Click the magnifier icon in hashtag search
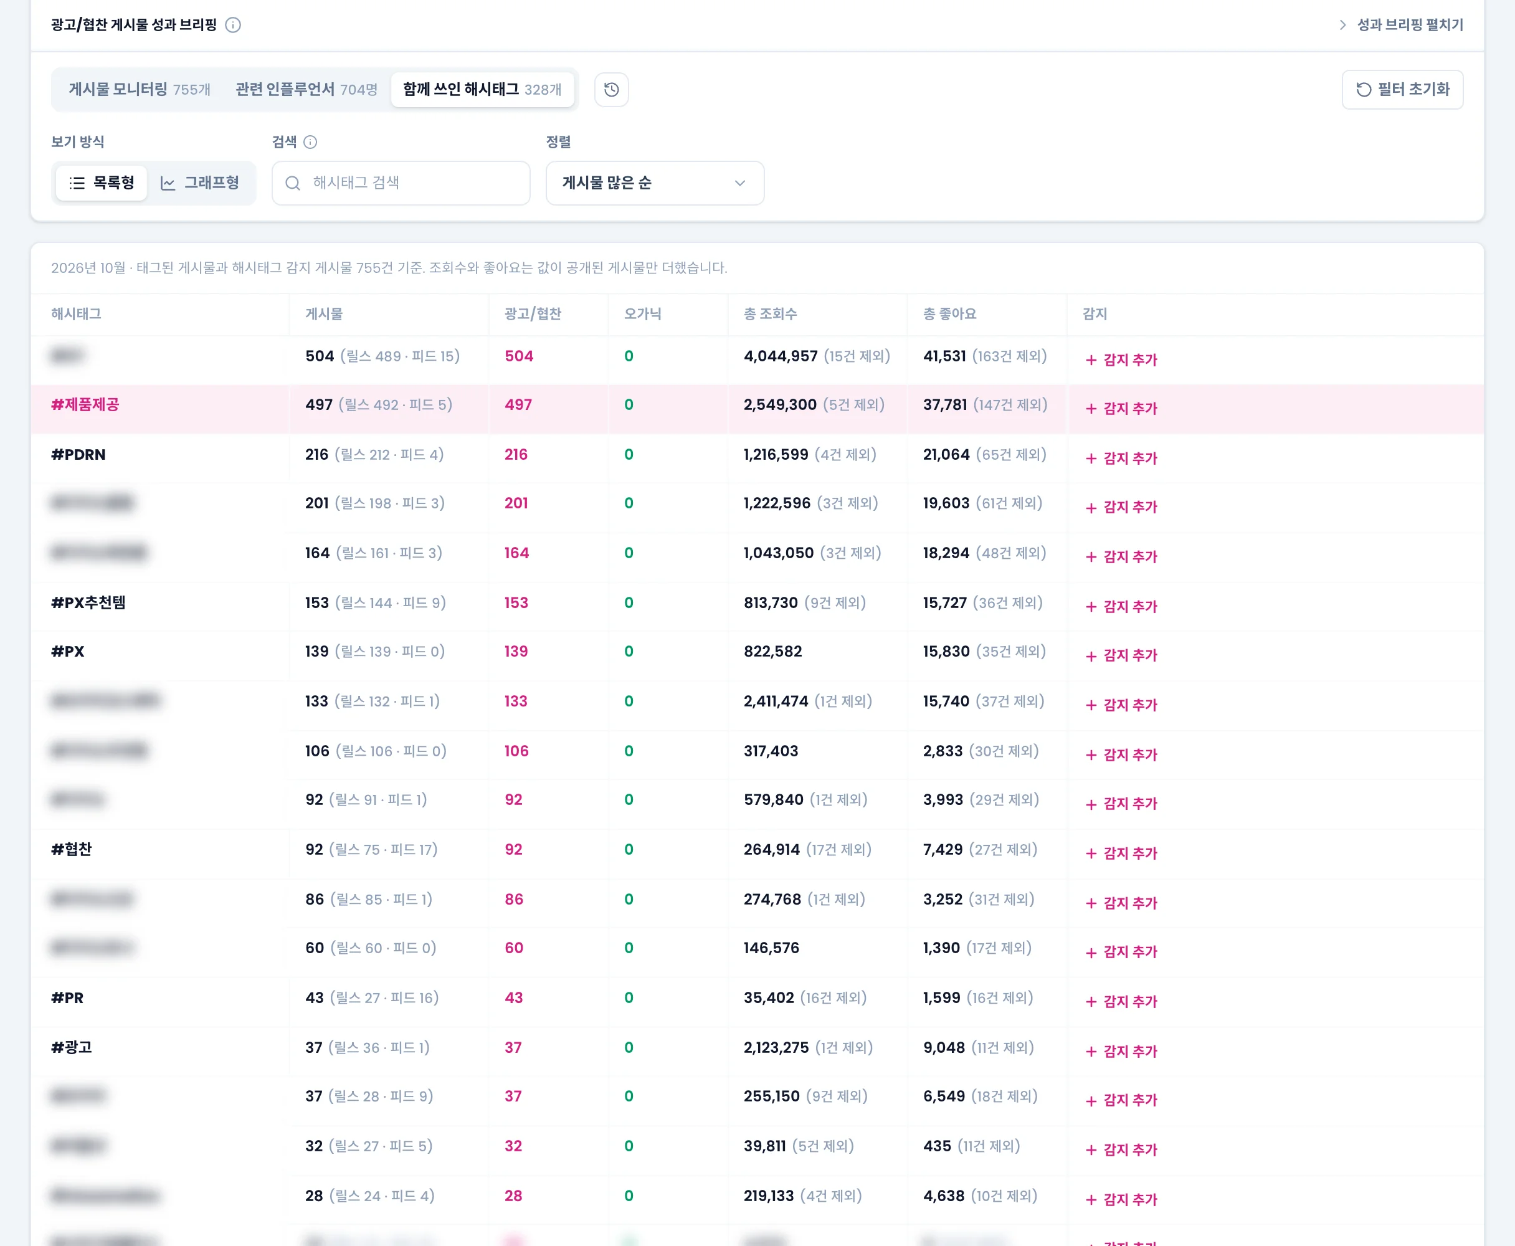This screenshot has height=1246, width=1515. pos(293,183)
